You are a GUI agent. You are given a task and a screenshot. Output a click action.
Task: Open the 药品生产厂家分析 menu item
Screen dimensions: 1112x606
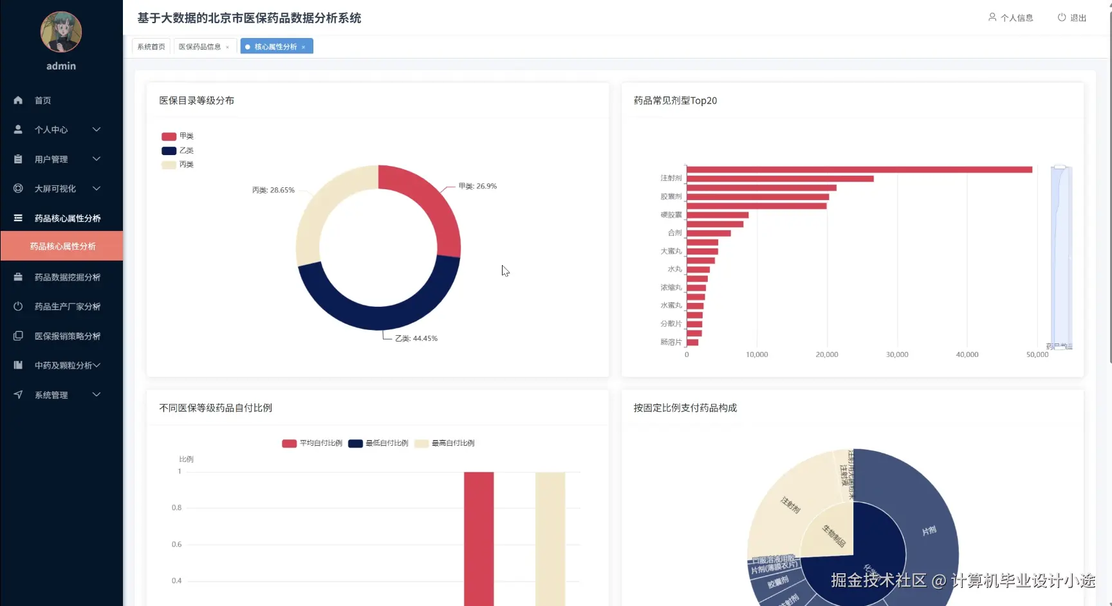[61, 306]
